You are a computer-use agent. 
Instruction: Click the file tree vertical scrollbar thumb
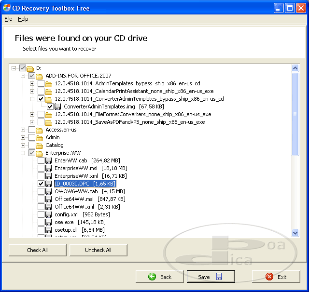pos(295,114)
